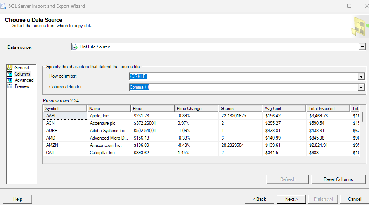Click the Adobe Systems Inc. cell

[x=109, y=131]
